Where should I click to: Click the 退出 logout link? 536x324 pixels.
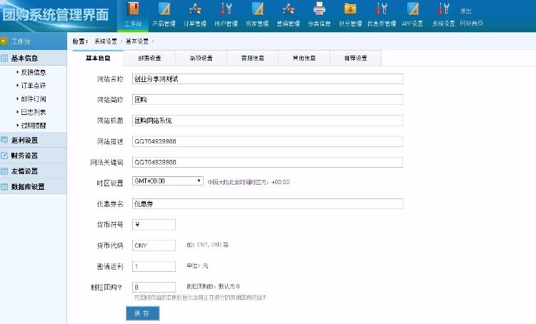pyautogui.click(x=465, y=11)
